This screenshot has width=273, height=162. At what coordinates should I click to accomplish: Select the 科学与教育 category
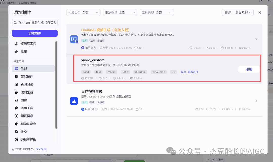click(33, 124)
